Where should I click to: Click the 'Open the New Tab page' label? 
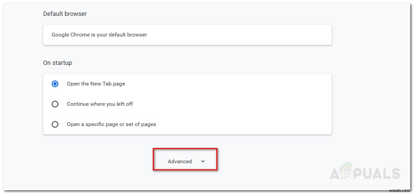click(x=96, y=84)
